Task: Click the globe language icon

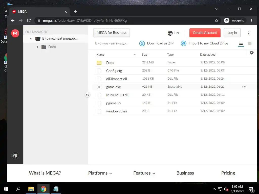Action: (x=170, y=33)
